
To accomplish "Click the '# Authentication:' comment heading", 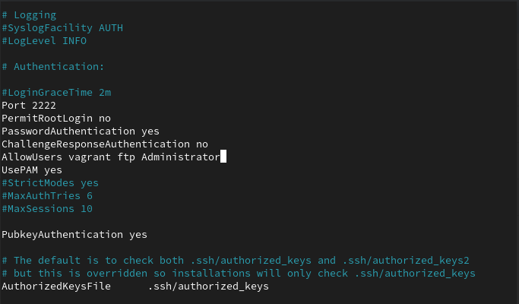I will tap(52, 67).
